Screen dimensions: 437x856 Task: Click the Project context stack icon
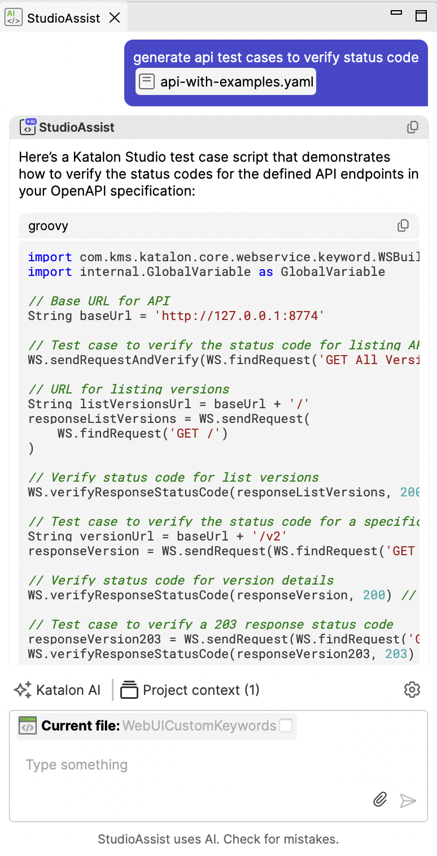coord(129,690)
